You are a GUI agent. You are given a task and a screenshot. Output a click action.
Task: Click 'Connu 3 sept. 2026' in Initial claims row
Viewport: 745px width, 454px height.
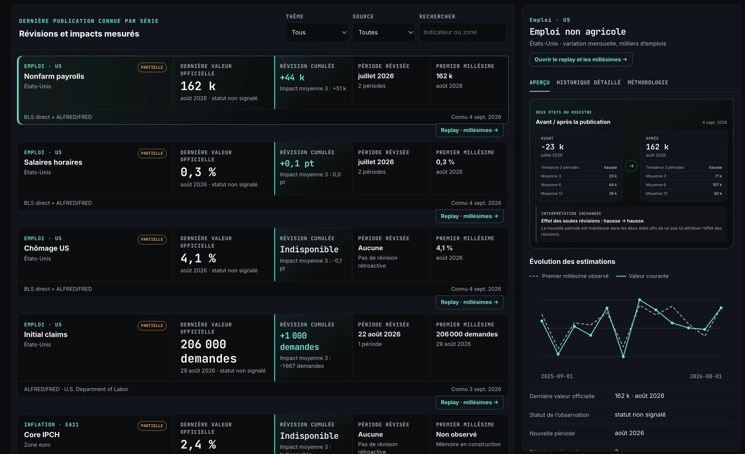point(476,389)
